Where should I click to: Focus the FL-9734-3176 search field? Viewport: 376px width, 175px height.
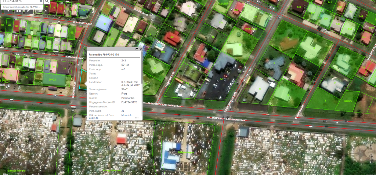(18, 1)
